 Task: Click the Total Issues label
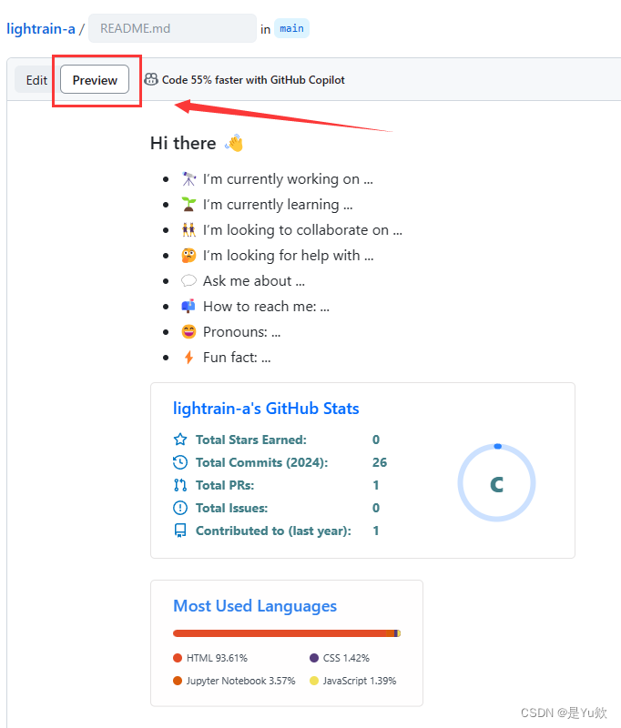(232, 508)
